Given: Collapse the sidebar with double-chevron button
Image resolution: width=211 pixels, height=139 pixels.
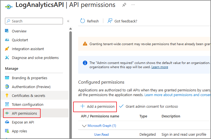Looking at the screenshot, I should click(x=68, y=21).
